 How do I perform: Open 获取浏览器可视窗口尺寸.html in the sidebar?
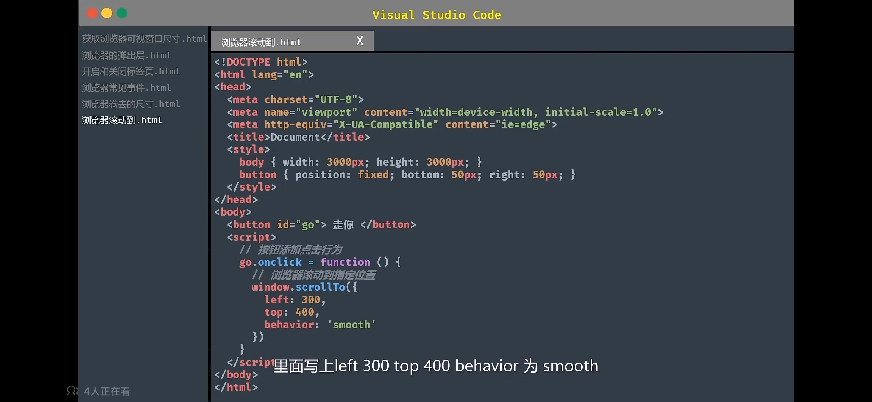tap(144, 39)
